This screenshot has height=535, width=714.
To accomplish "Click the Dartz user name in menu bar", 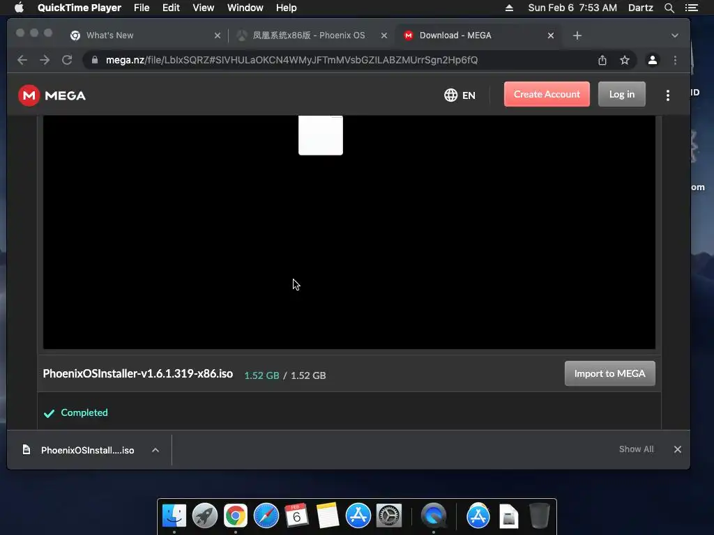I will pos(640,8).
